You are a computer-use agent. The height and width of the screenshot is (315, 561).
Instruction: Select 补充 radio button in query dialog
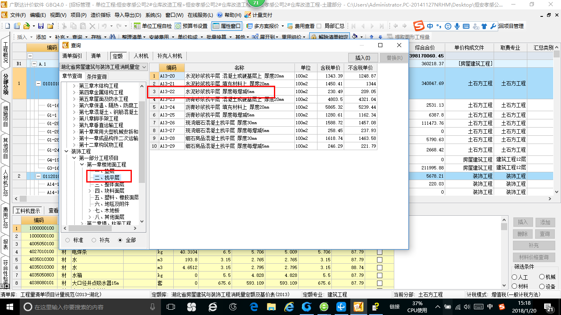[94, 240]
